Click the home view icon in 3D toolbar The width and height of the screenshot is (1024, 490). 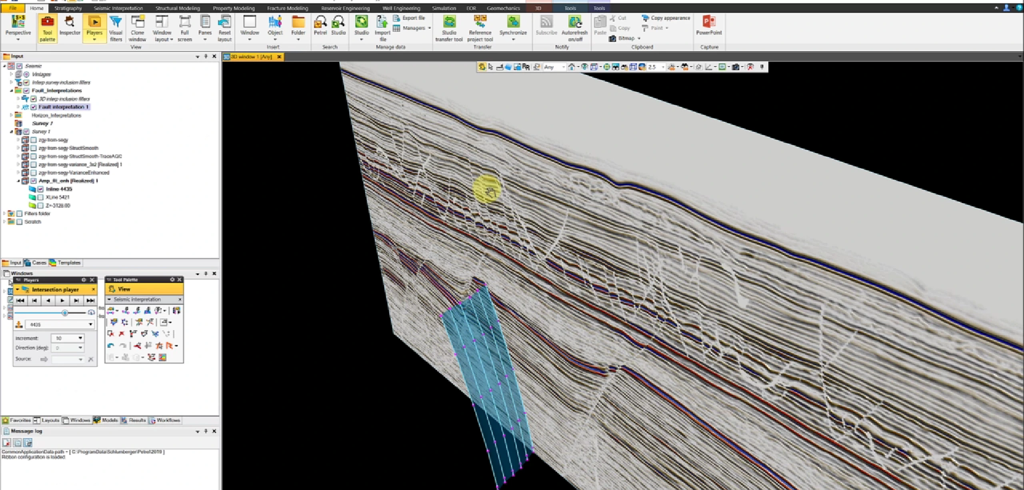(x=571, y=67)
